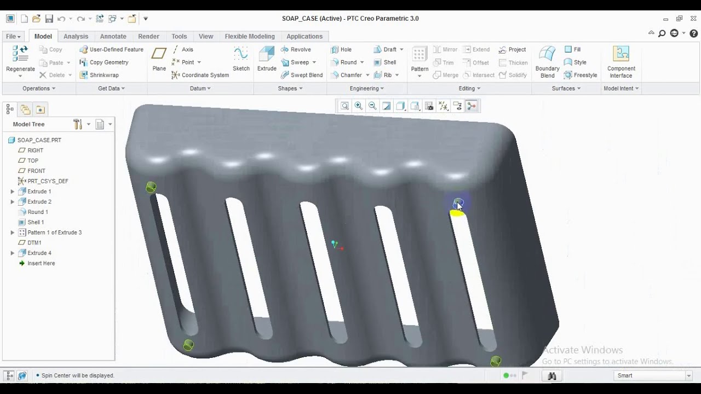Open the help question mark icon
The image size is (701, 394).
[x=694, y=33]
